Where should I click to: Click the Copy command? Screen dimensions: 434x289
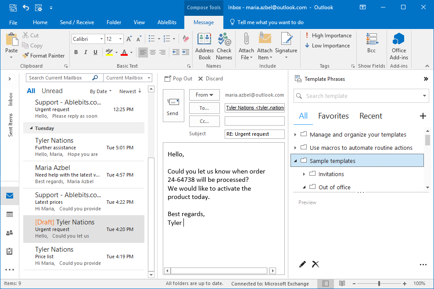point(32,45)
